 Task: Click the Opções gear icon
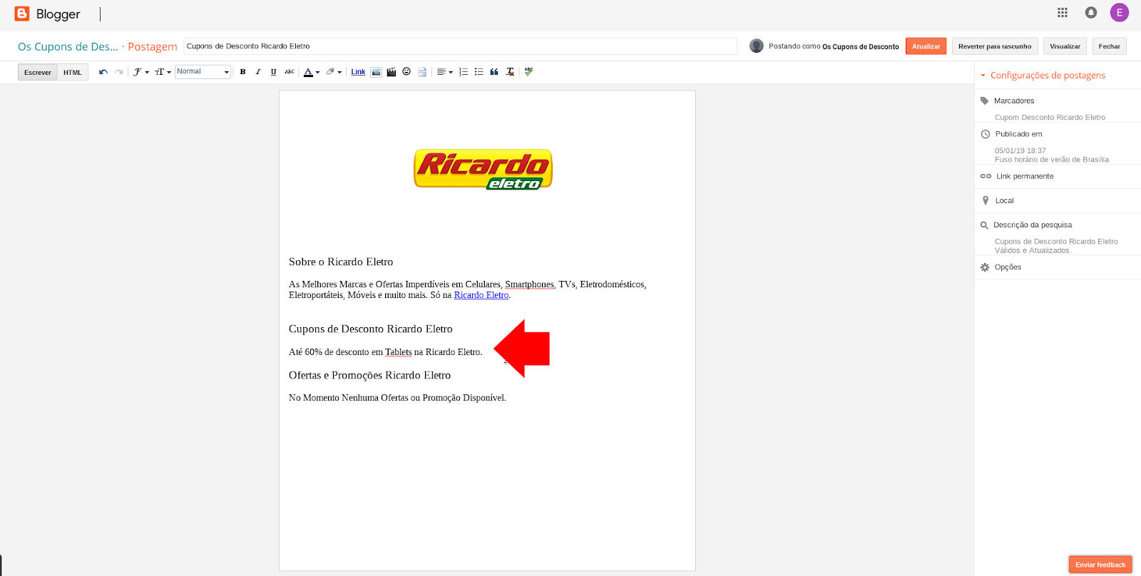coord(985,267)
